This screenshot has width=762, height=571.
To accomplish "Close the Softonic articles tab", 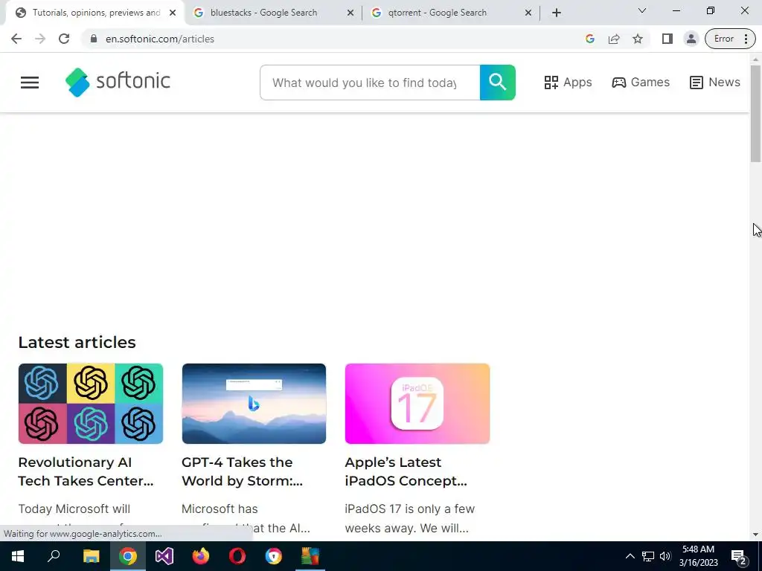I will (x=173, y=13).
